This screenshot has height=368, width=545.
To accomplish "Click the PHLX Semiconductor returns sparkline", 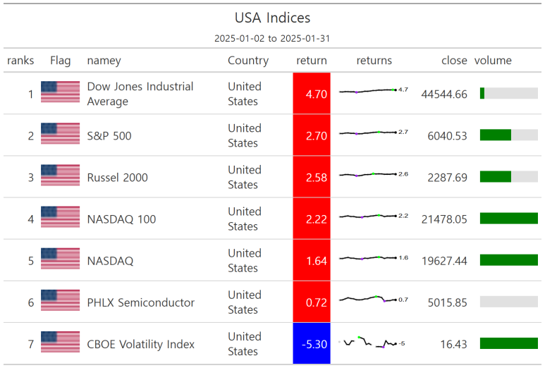I will [x=374, y=299].
